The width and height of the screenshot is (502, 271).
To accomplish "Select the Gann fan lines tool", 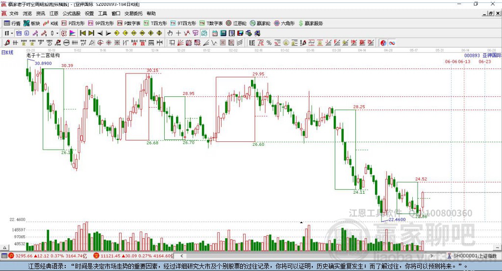I will (x=180, y=43).
